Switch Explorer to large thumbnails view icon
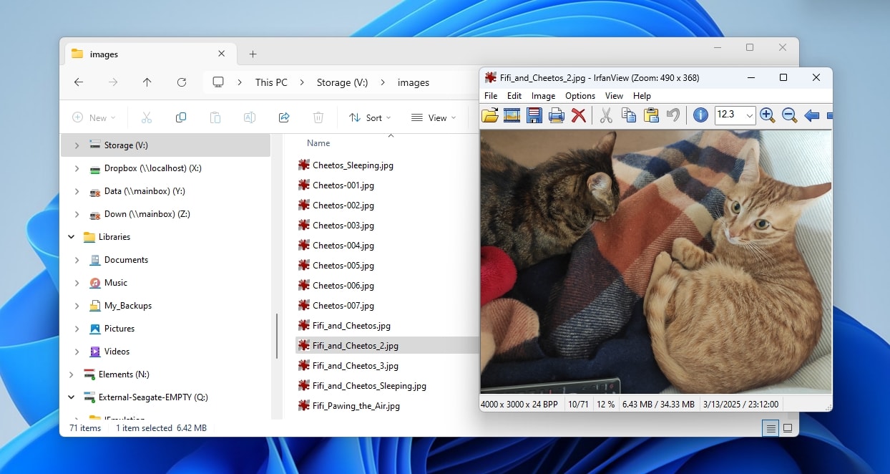Image resolution: width=890 pixels, height=474 pixels. coord(788,428)
